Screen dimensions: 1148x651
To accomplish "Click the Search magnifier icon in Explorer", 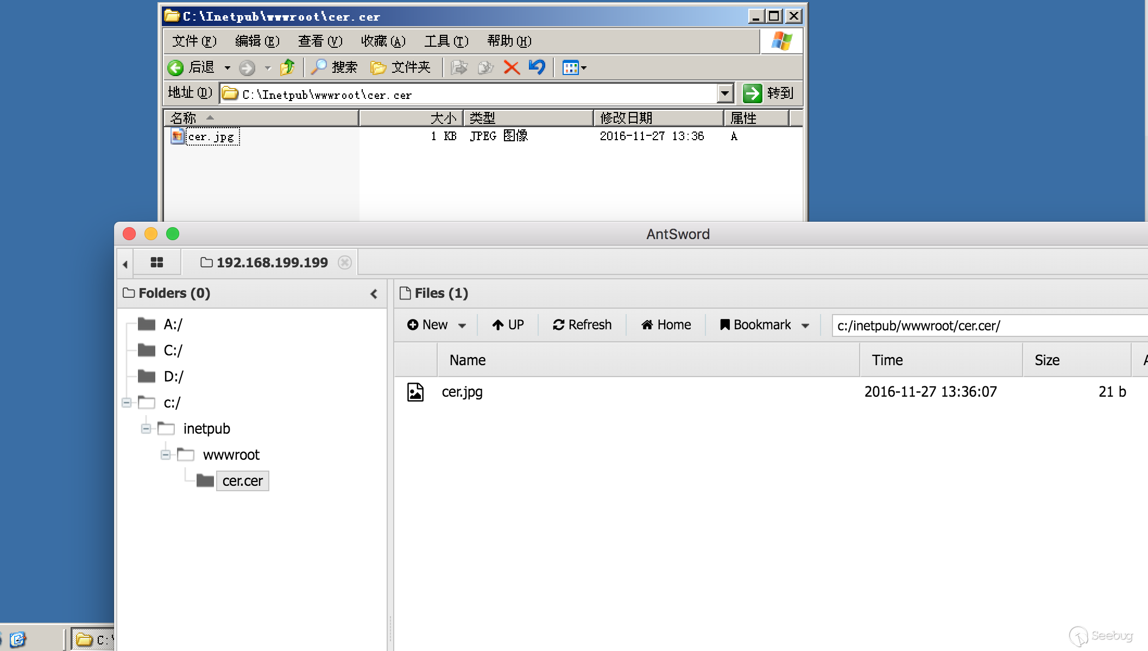I will tap(318, 67).
